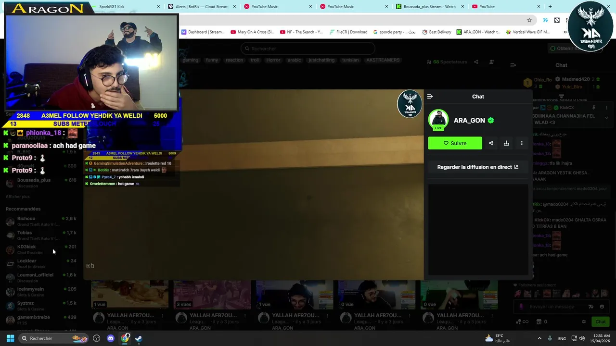Open the NF - The Search bookmark
The image size is (616, 346).
(x=301, y=32)
